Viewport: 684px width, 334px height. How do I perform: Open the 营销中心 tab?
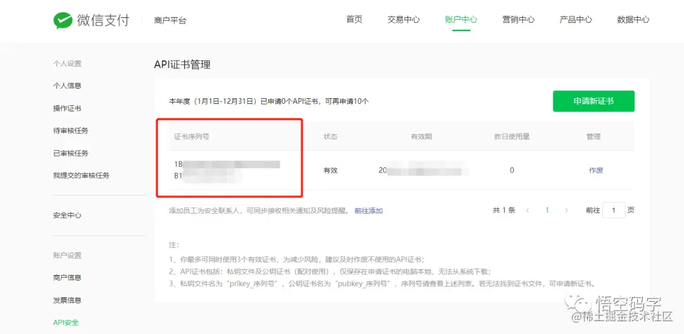click(x=518, y=20)
